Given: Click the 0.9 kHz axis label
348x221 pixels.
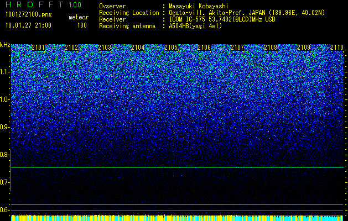Looking at the screenshot, I should click(4, 127).
